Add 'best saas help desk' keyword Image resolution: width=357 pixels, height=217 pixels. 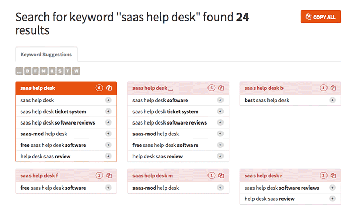pos(332,100)
